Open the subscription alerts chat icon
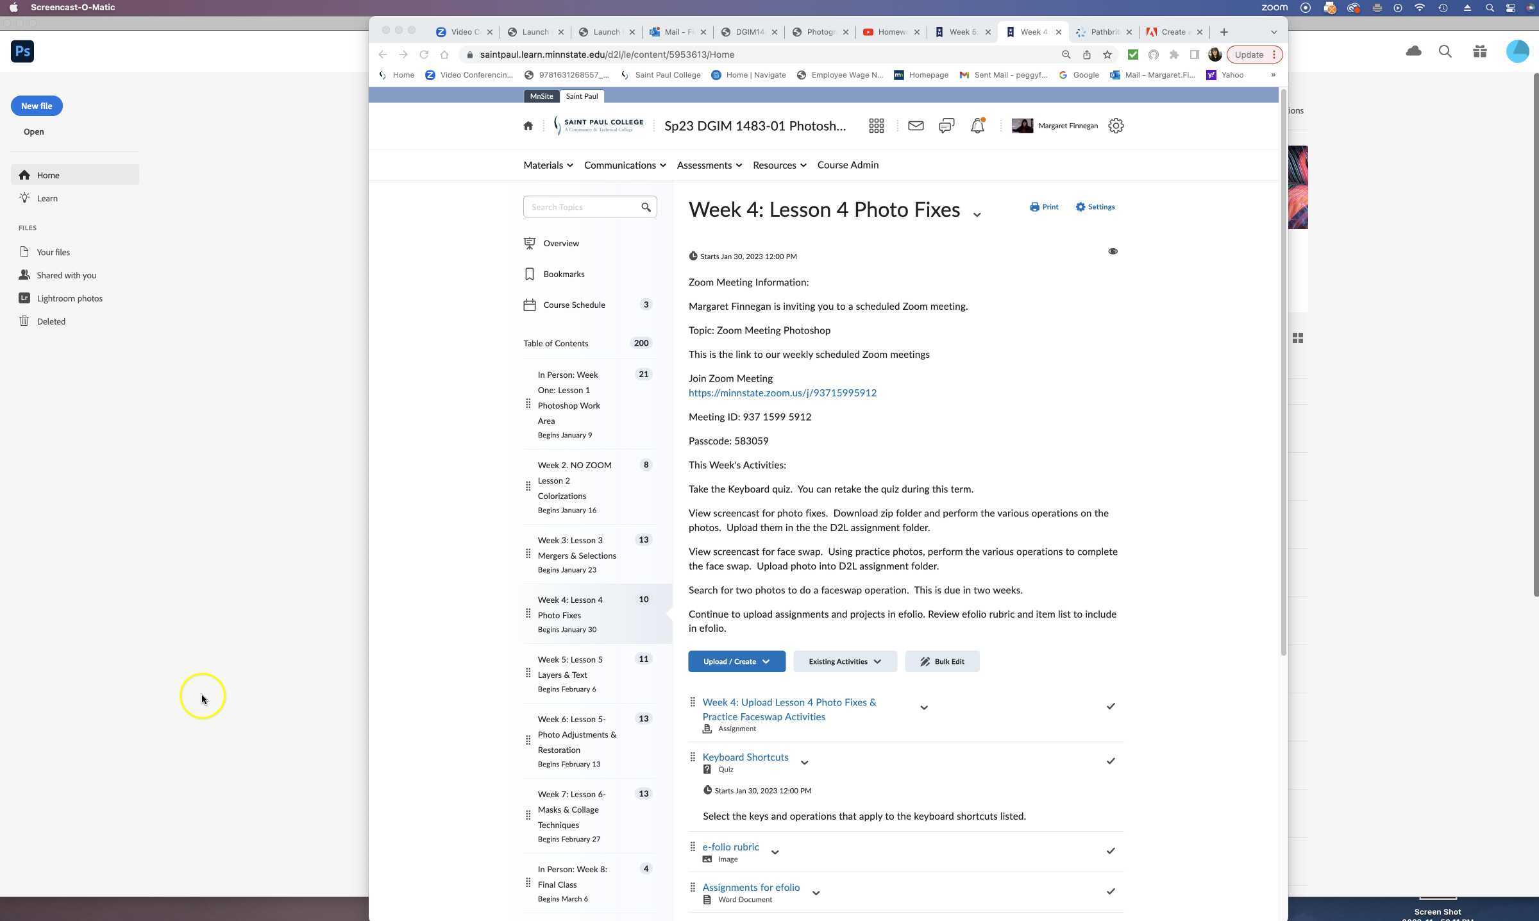1539x921 pixels. point(946,126)
